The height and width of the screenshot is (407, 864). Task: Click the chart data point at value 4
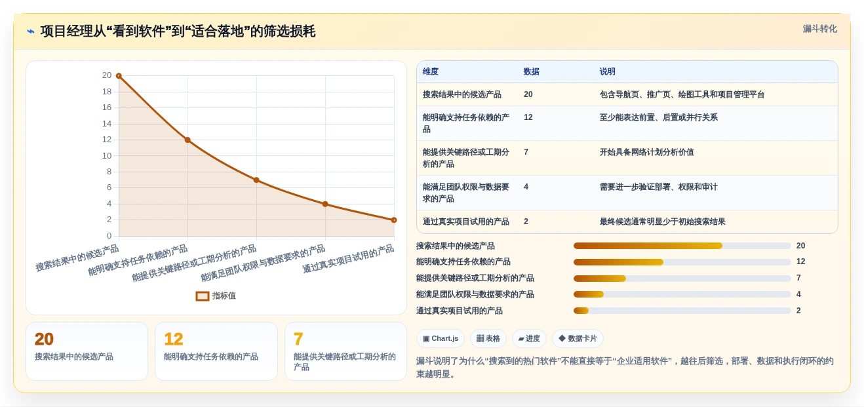pos(325,204)
